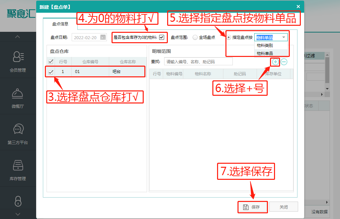The image size is (340, 219).
Task: Click the 查找 search input field
Action: pyautogui.click(x=198, y=62)
